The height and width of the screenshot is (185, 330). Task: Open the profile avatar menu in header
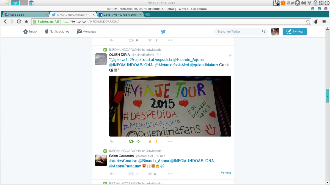click(x=275, y=32)
